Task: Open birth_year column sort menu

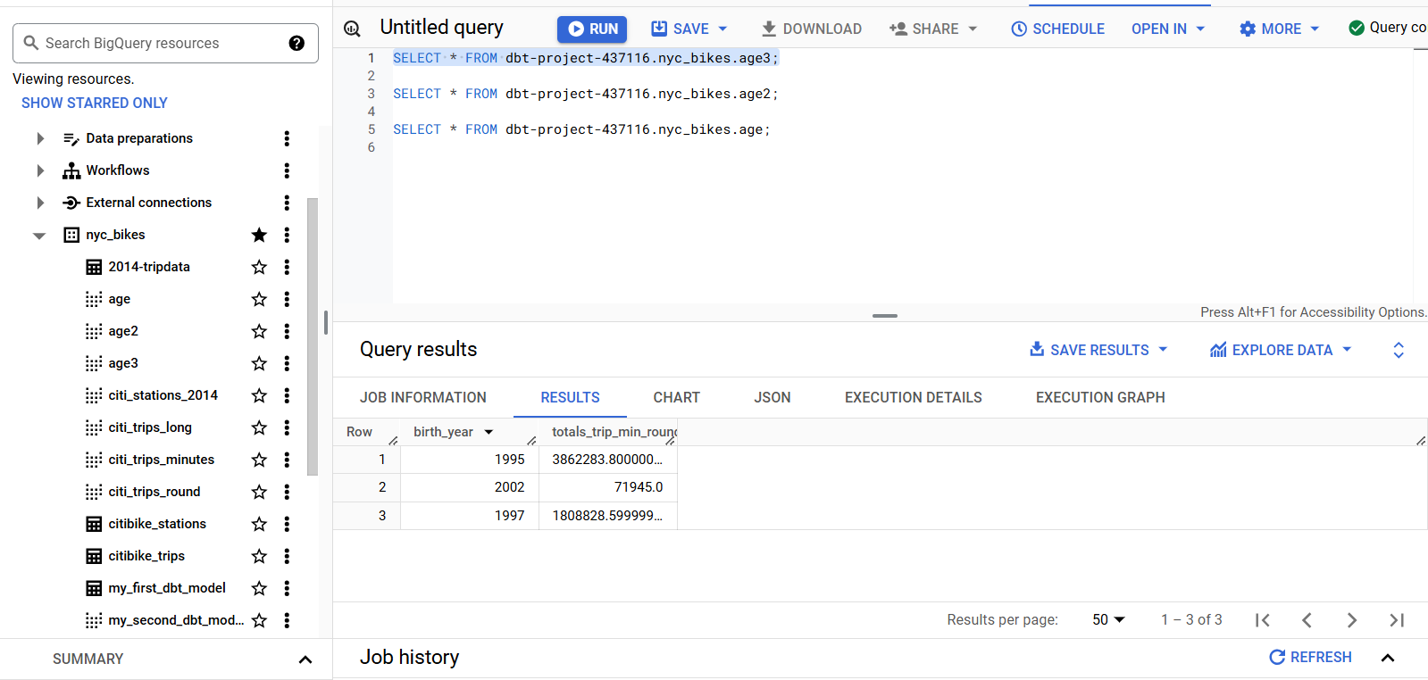Action: pyautogui.click(x=489, y=432)
